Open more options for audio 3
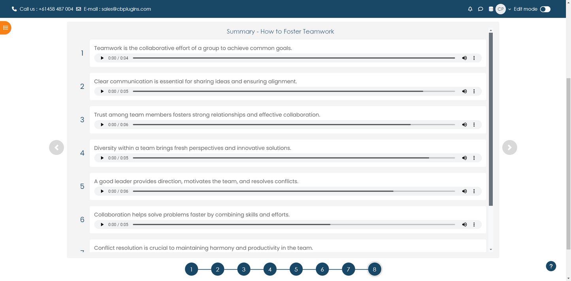Viewport: 571px width, 281px height. (474, 124)
